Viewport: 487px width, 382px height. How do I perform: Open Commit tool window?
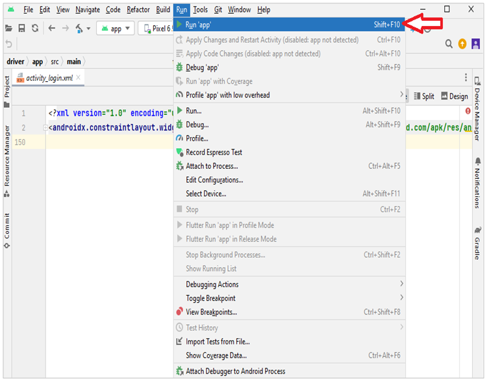7,231
